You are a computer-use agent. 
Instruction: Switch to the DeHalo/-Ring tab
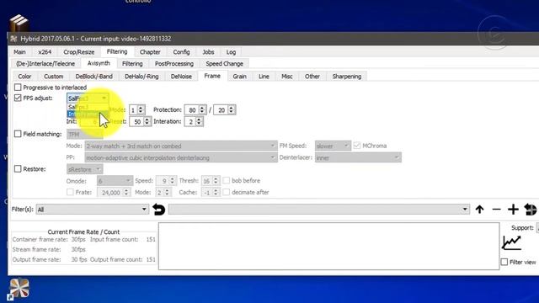click(141, 77)
